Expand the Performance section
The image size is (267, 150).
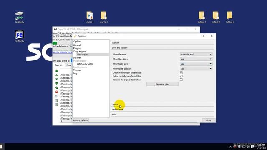pyautogui.click(x=162, y=110)
